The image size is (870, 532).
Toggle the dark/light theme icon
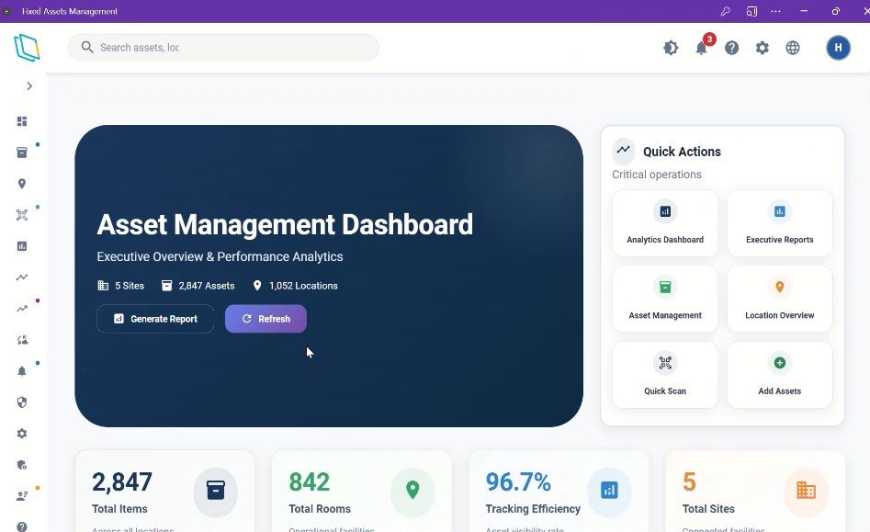coord(671,48)
